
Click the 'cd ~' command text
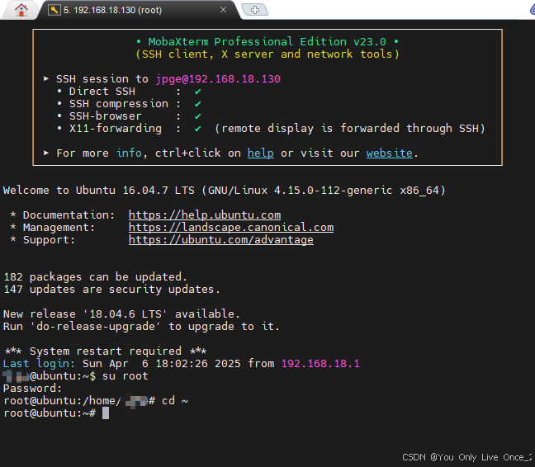coord(175,401)
